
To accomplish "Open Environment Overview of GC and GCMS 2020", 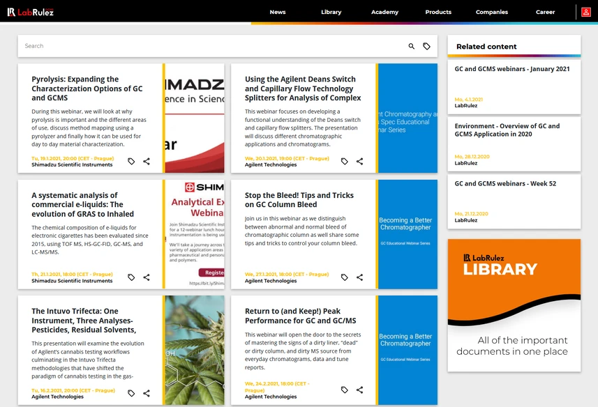I will [x=507, y=130].
